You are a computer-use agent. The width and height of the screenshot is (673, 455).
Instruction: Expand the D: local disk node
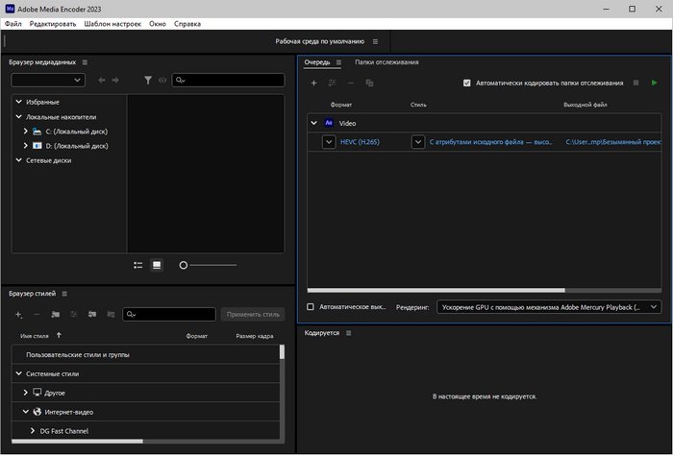coord(25,146)
